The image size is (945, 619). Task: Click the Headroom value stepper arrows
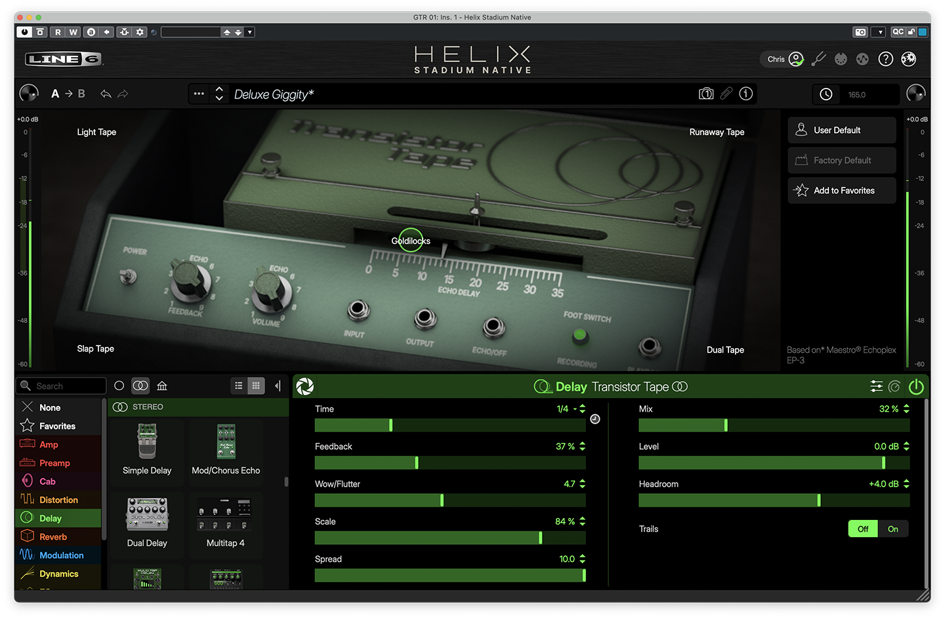coord(906,484)
